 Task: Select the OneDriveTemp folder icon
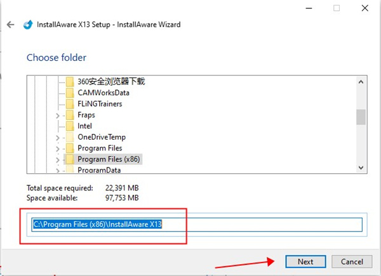(70, 137)
